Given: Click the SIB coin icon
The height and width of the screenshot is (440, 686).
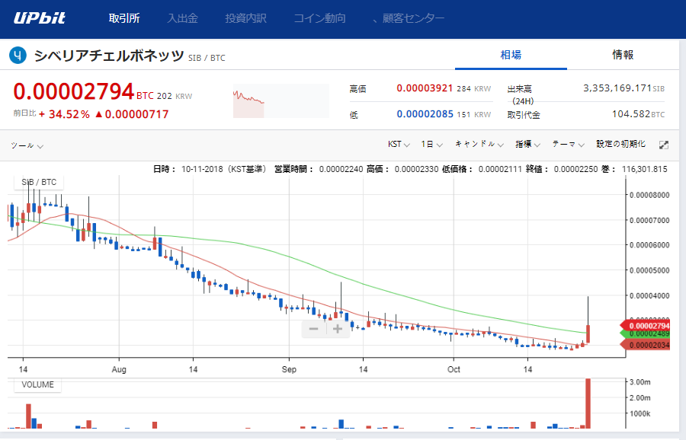Looking at the screenshot, I should tap(18, 55).
